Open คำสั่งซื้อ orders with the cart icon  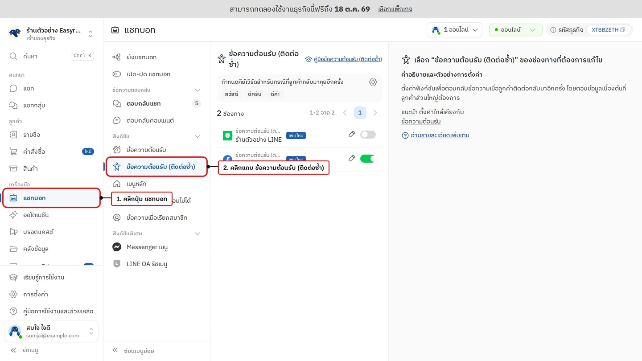(51, 152)
